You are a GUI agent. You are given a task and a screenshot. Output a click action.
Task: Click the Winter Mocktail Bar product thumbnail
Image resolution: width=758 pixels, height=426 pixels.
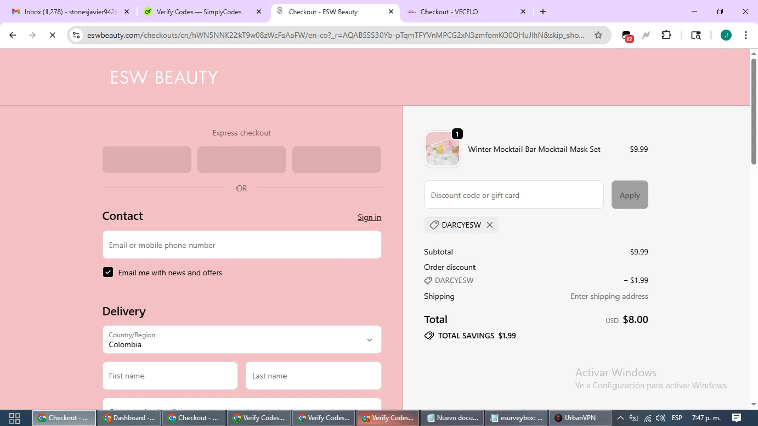tap(443, 149)
